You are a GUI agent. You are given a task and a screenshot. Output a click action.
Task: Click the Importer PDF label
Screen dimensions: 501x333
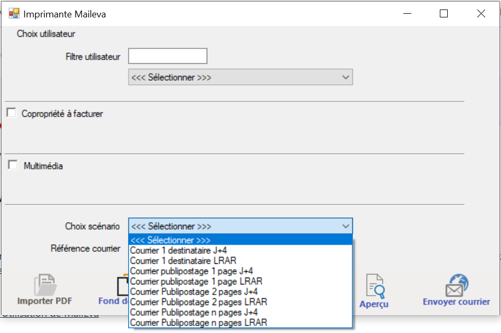[x=45, y=301]
